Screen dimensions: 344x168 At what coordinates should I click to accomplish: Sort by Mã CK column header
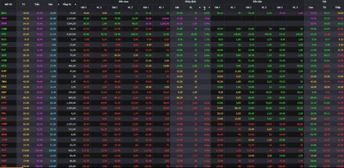click(9, 4)
